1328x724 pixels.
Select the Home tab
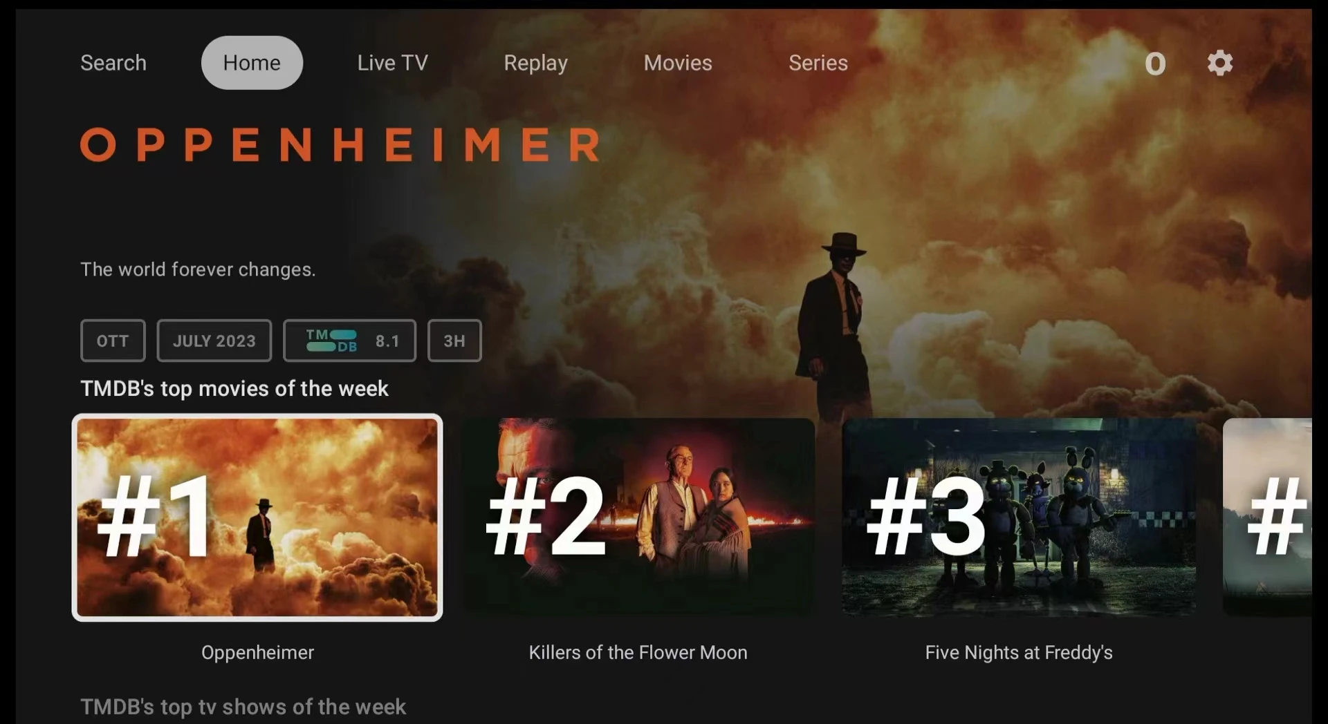click(x=252, y=63)
